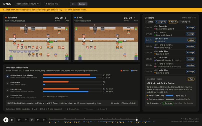Click Barista wait 2.2 s option bar

[169, 96]
